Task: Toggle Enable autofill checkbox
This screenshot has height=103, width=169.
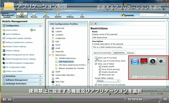Action: pyautogui.click(x=100, y=66)
